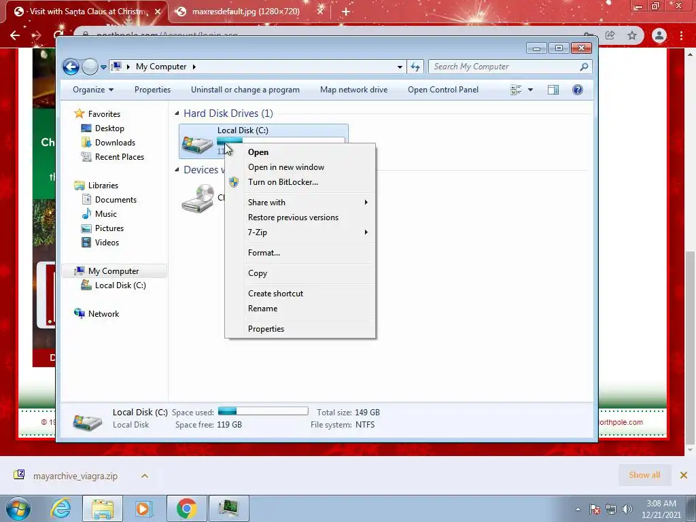Choose Properties in the context menu
The width and height of the screenshot is (696, 522).
pyautogui.click(x=266, y=329)
